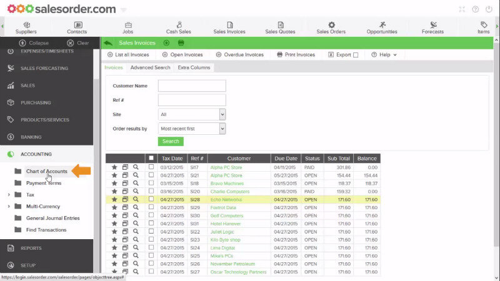Viewport: 500px width, 281px height.
Task: Open Cash Sales from top navigation
Action: click(x=177, y=28)
